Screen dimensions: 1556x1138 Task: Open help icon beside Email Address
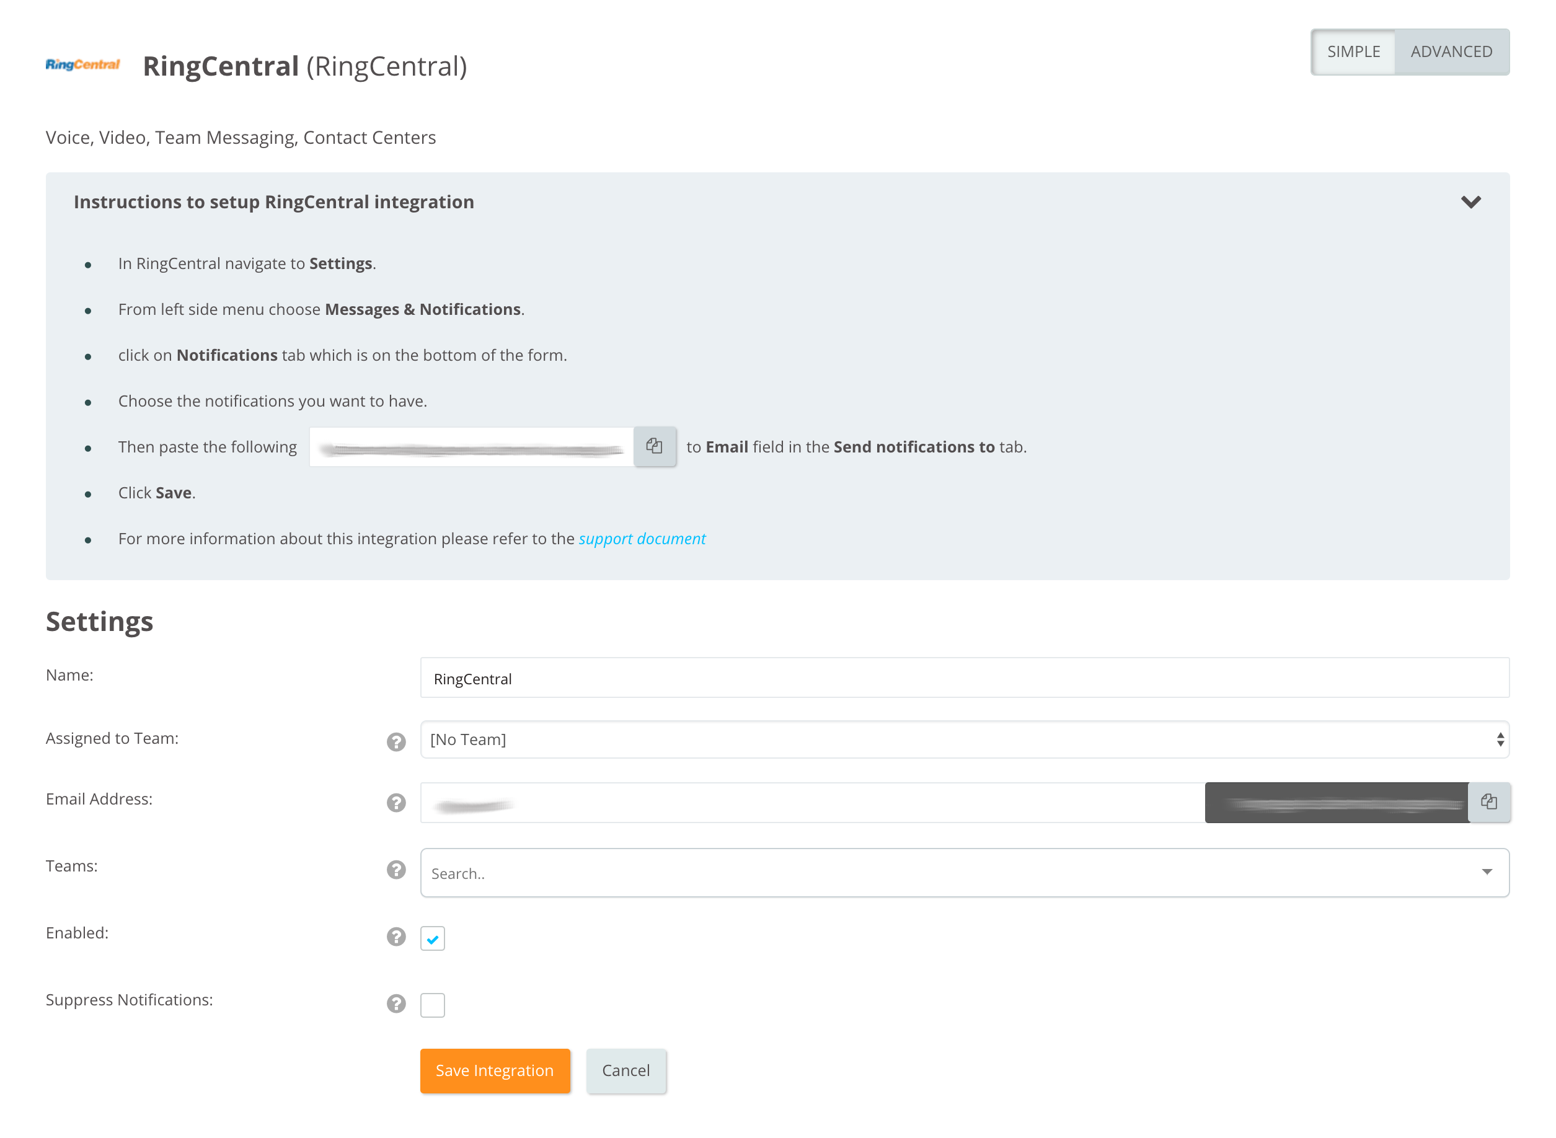[396, 803]
